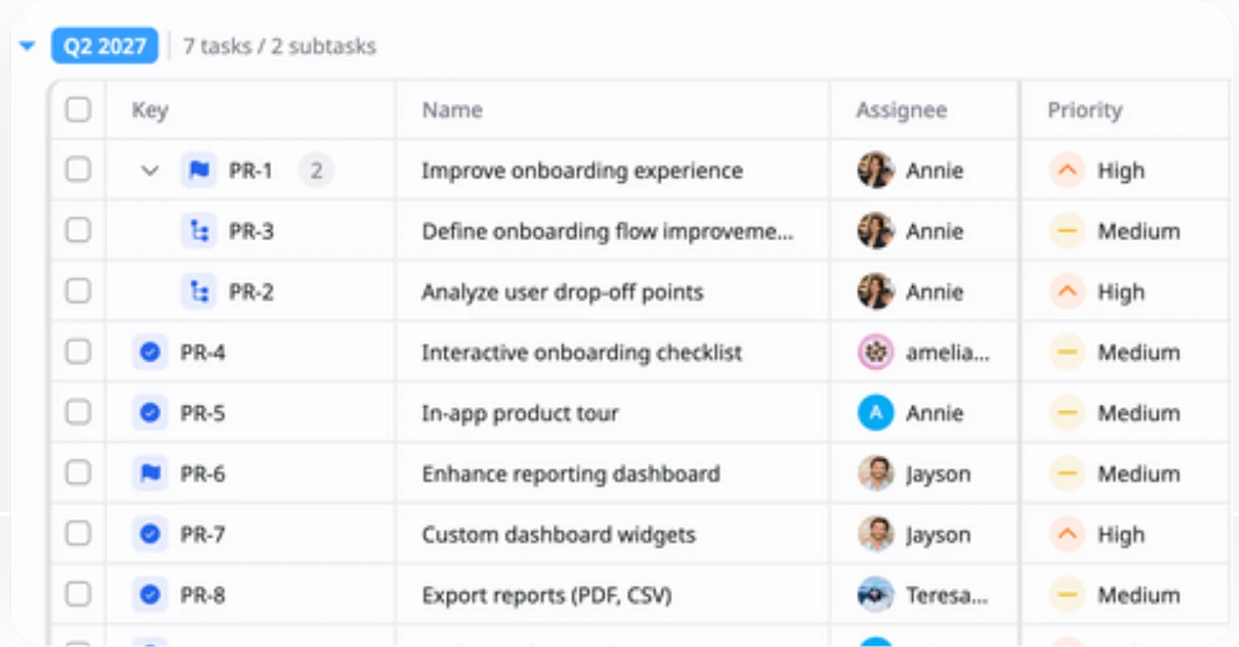Click amelia's avatar in the PR-4 row

click(x=876, y=352)
